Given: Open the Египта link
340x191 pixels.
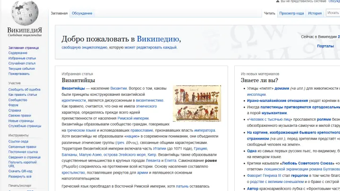Looking at the screenshot, I should coord(170,161).
